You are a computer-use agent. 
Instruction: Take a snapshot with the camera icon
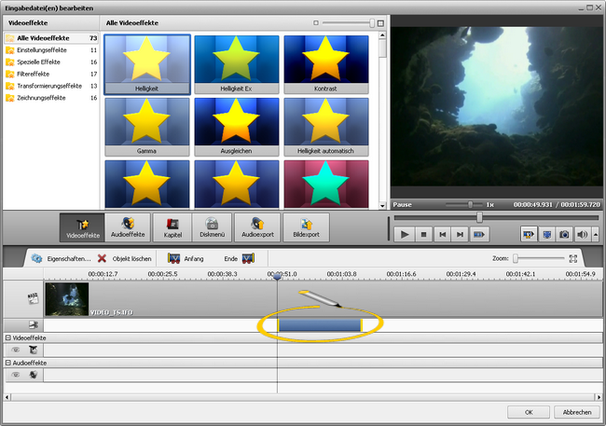coord(564,235)
